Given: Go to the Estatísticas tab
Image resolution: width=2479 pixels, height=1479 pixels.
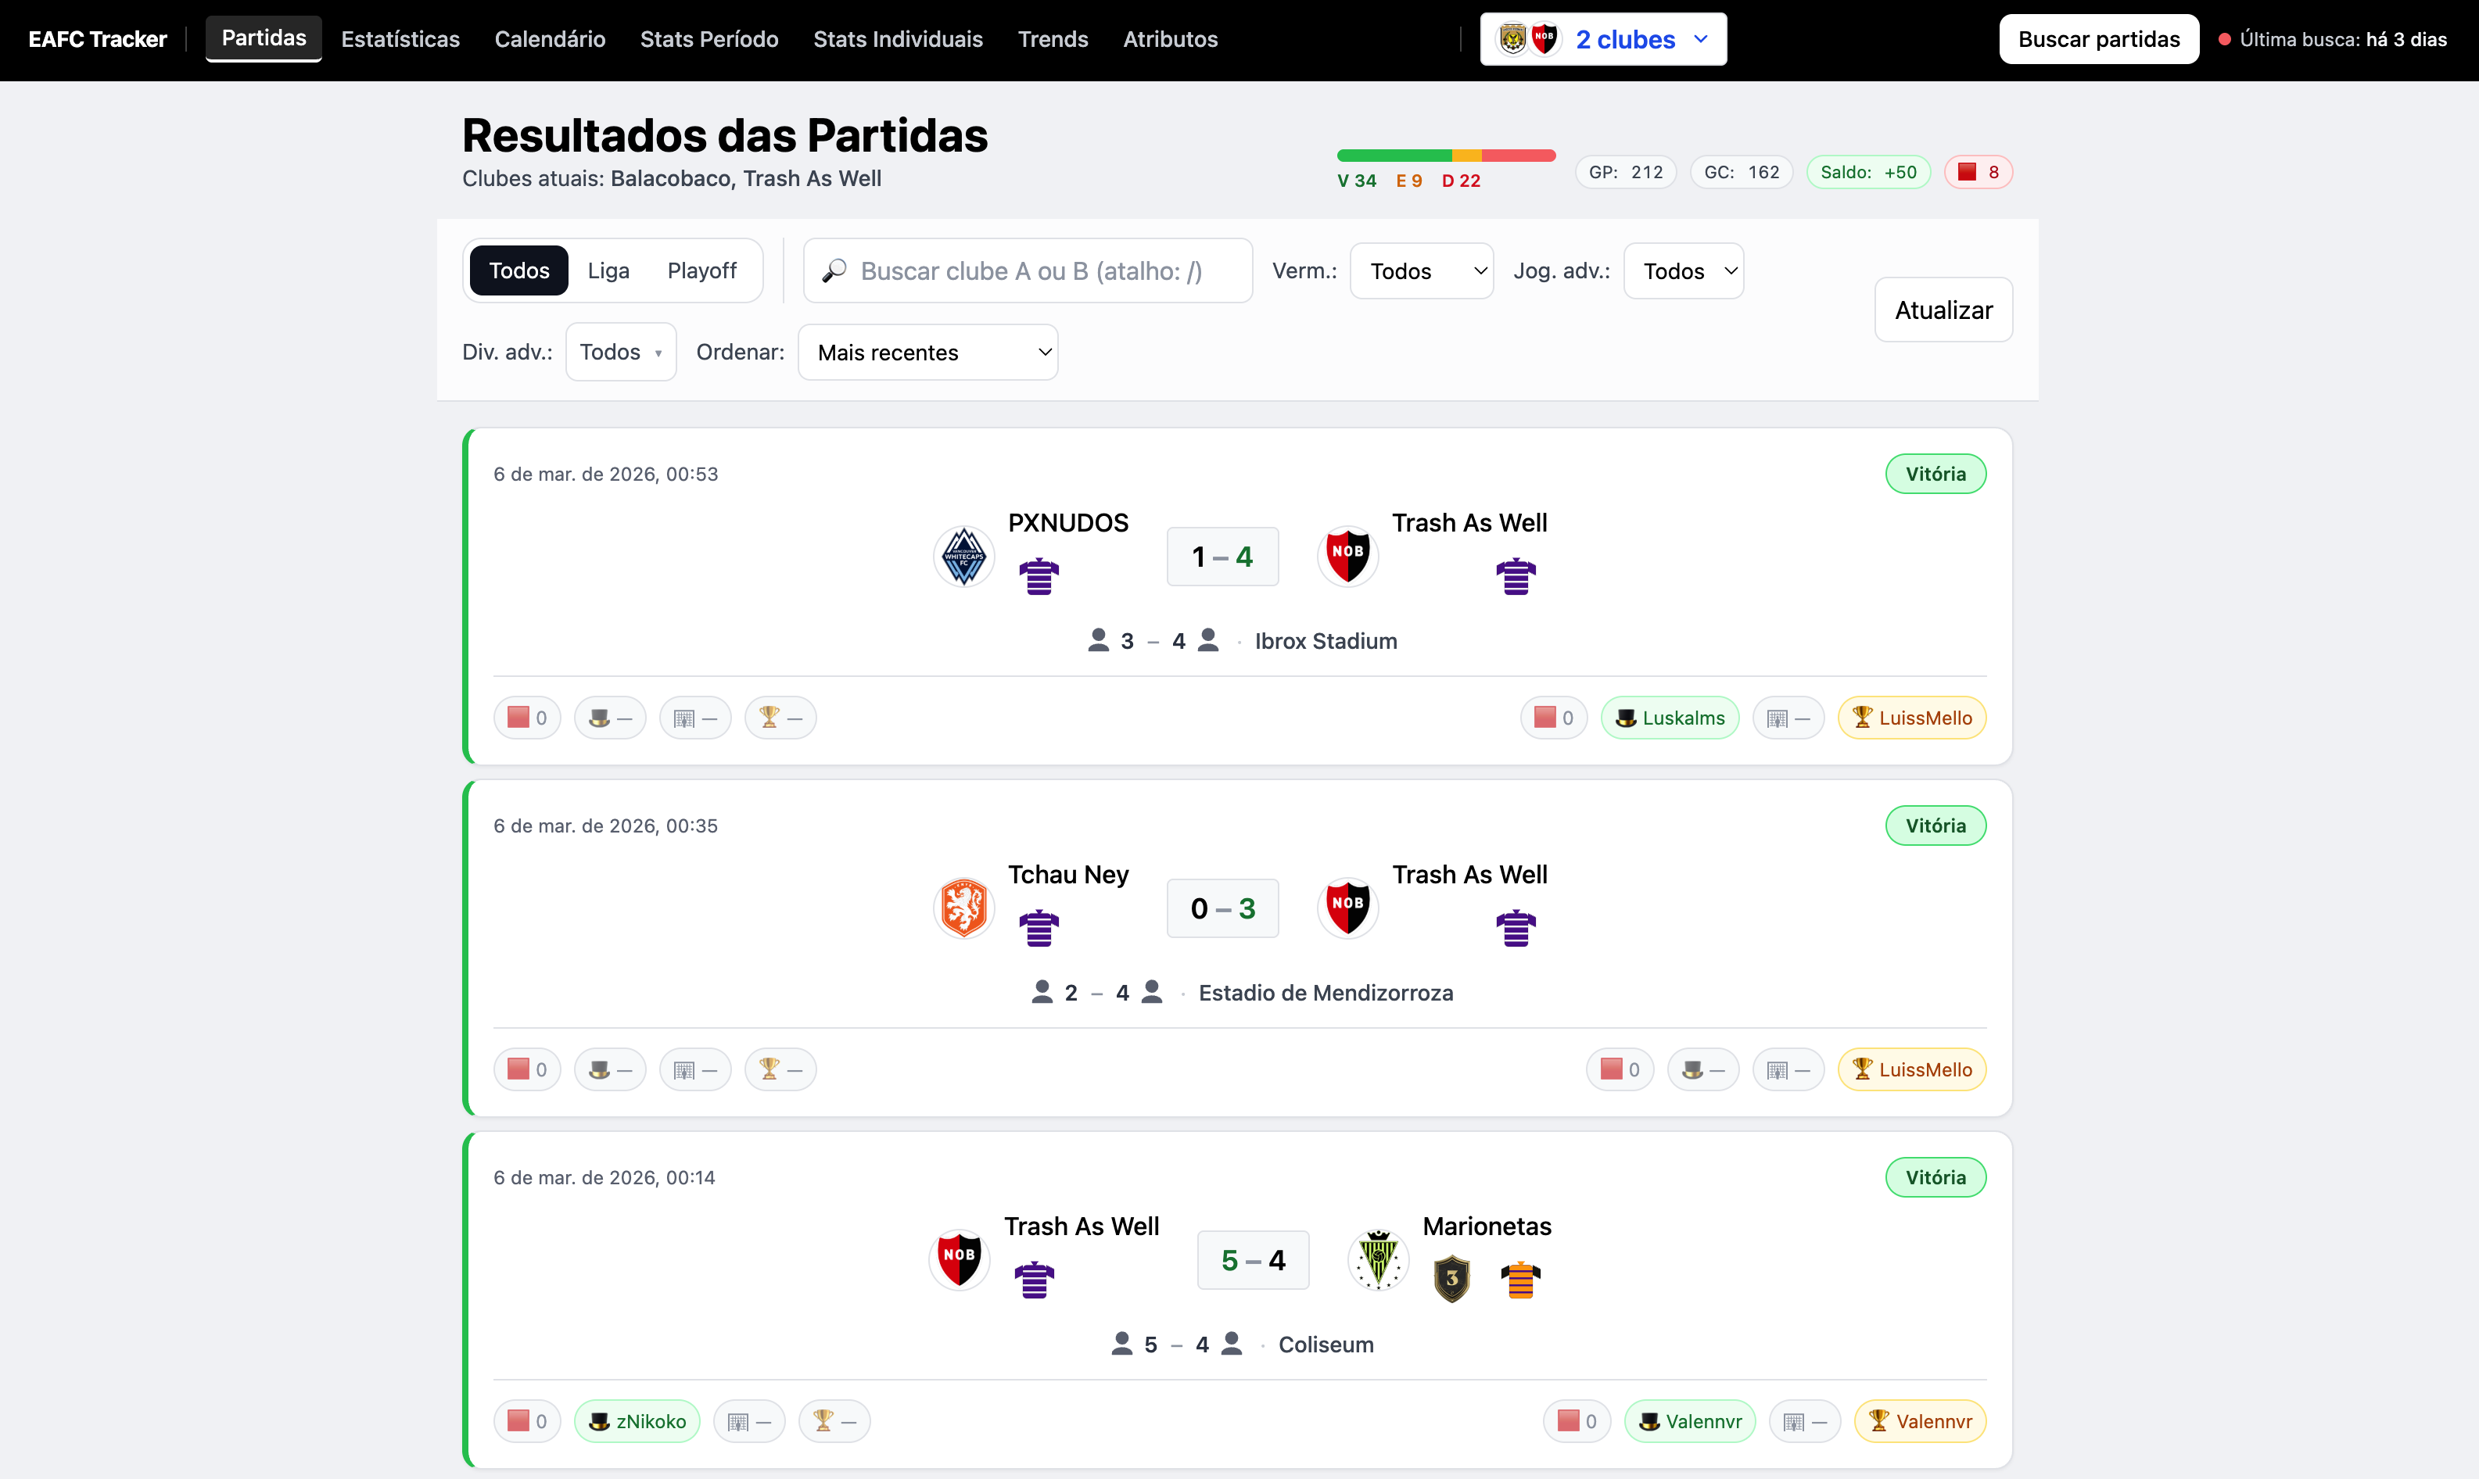Looking at the screenshot, I should 400,40.
